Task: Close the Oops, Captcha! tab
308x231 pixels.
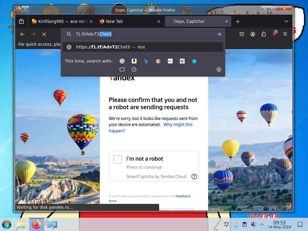Action: point(226,21)
